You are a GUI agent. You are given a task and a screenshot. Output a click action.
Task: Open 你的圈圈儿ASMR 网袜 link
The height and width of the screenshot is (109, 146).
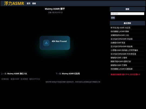click(x=120, y=31)
